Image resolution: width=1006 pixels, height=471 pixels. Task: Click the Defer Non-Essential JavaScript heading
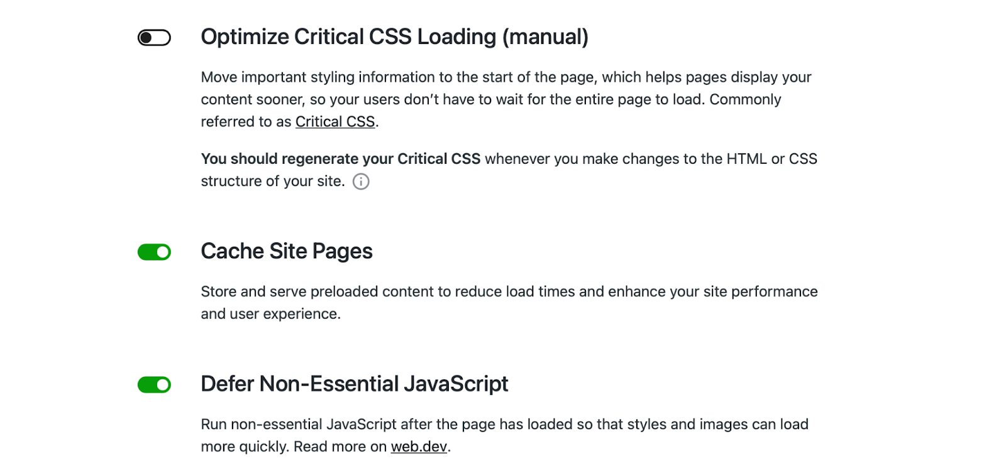(x=355, y=384)
